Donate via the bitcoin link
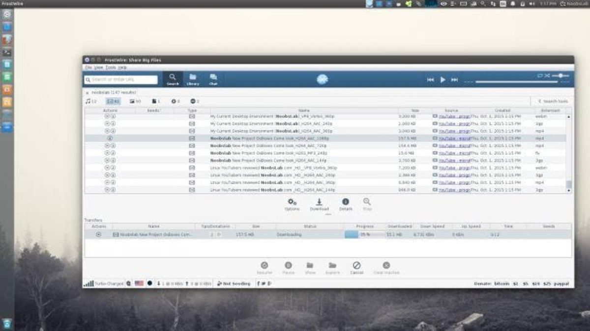The height and width of the screenshot is (331, 590). pyautogui.click(x=501, y=283)
